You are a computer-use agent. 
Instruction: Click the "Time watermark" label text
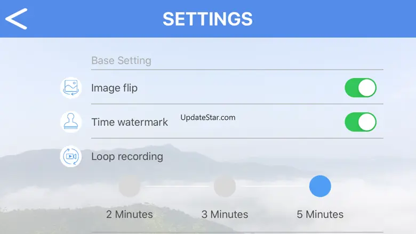tap(130, 122)
